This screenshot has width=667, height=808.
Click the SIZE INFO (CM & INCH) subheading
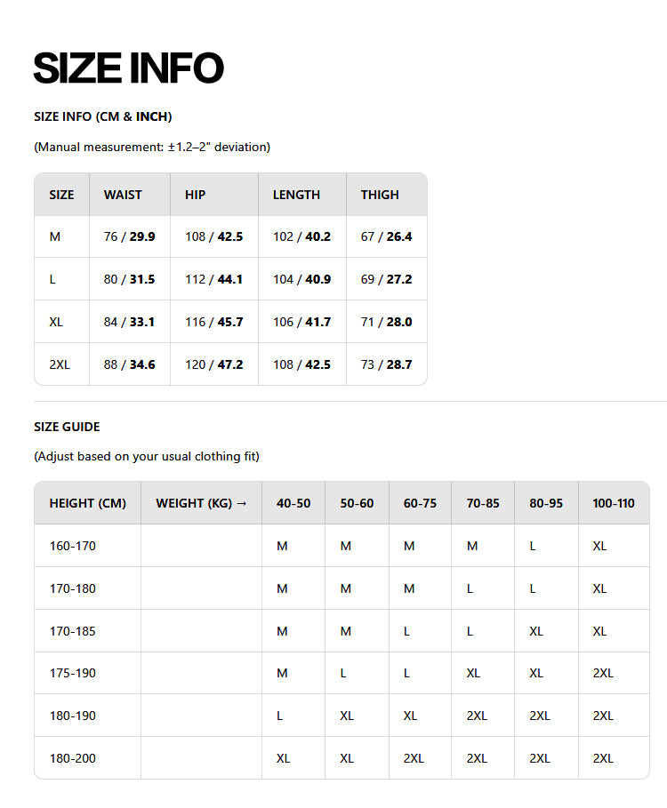tap(103, 116)
